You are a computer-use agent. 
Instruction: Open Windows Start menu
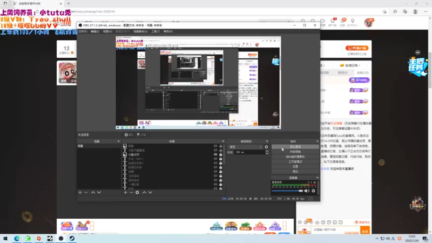click(5, 238)
